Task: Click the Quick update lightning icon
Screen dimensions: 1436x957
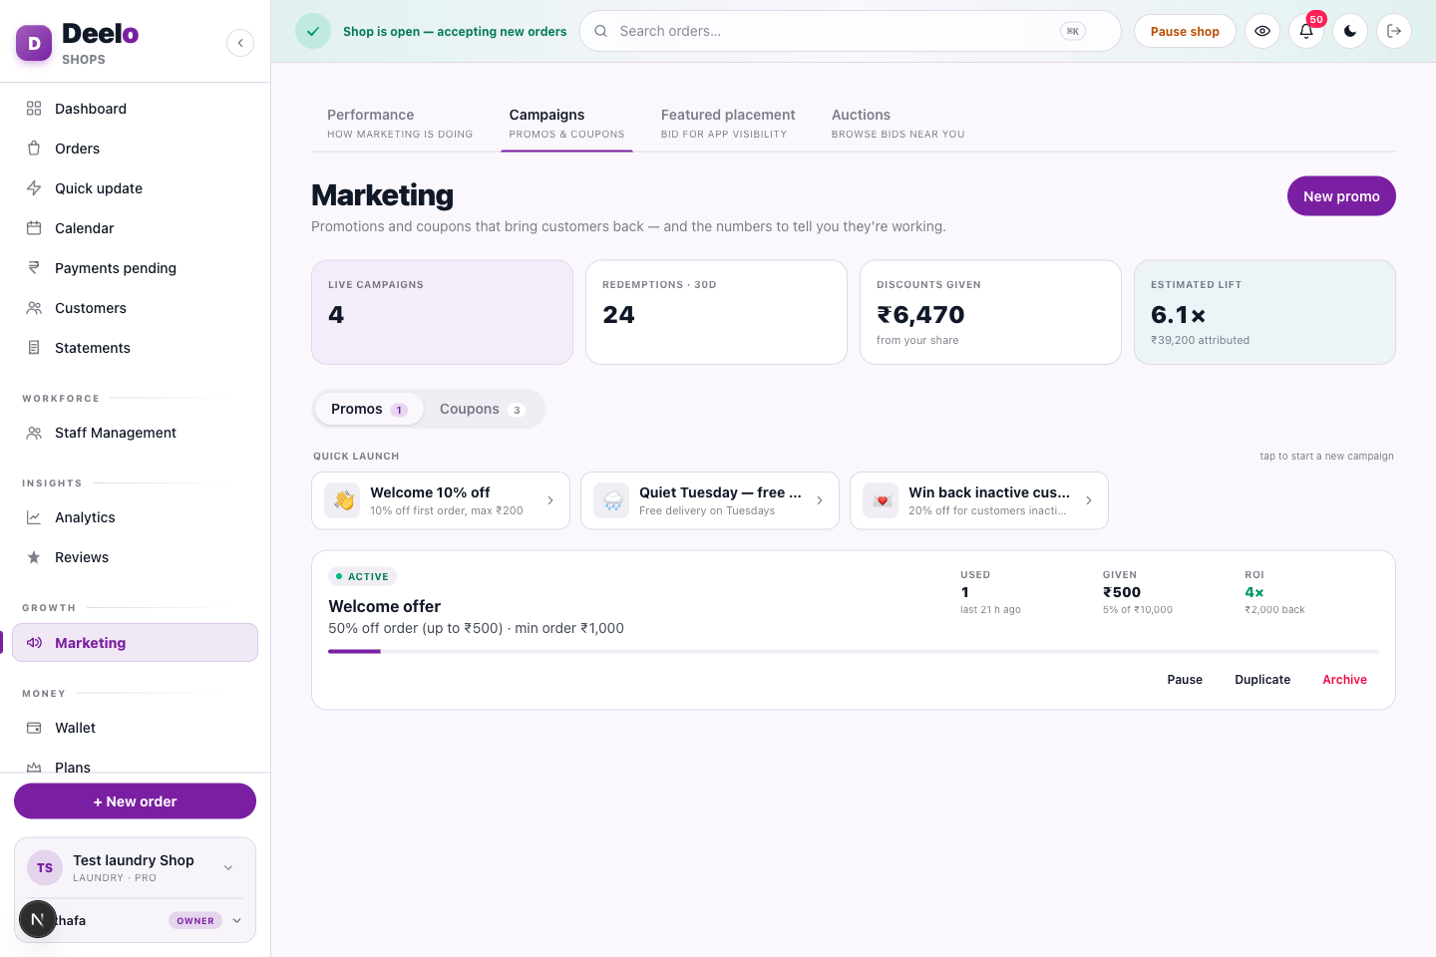Action: point(34,188)
